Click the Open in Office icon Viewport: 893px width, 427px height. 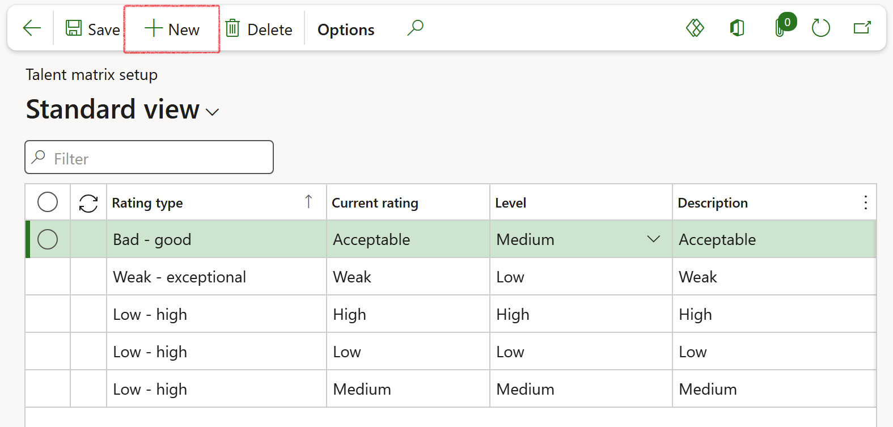737,28
